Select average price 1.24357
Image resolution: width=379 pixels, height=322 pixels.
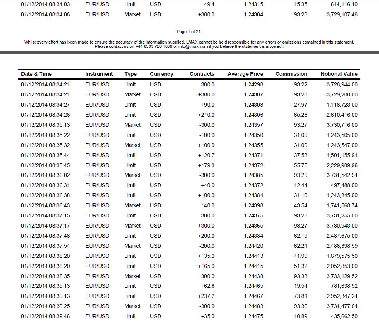tap(253, 125)
